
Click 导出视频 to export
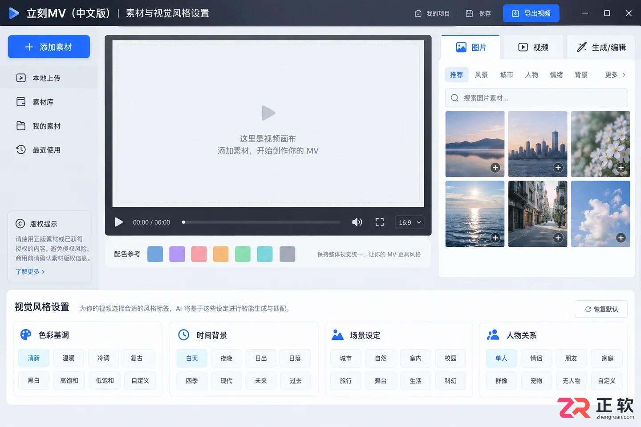coord(531,13)
